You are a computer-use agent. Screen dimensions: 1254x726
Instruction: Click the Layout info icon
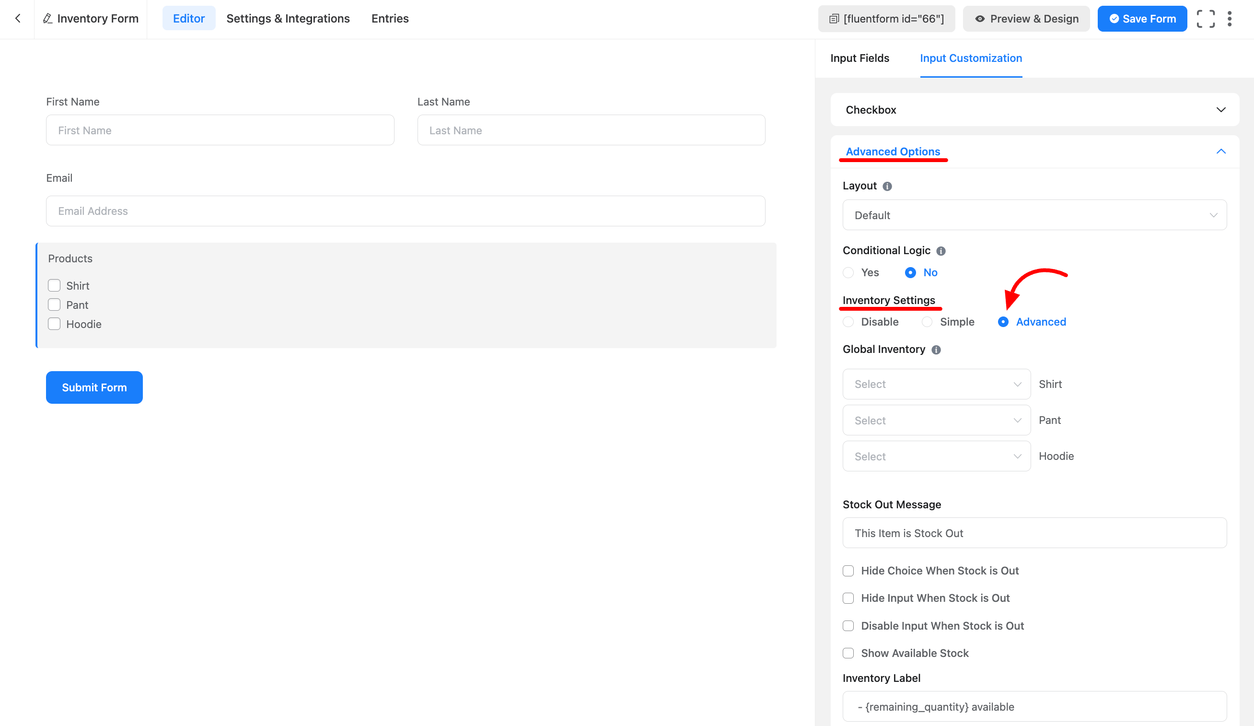point(887,186)
